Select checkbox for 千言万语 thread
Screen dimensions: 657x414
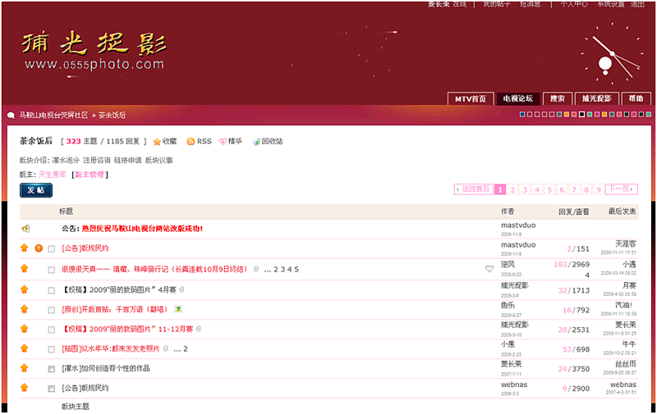51,310
